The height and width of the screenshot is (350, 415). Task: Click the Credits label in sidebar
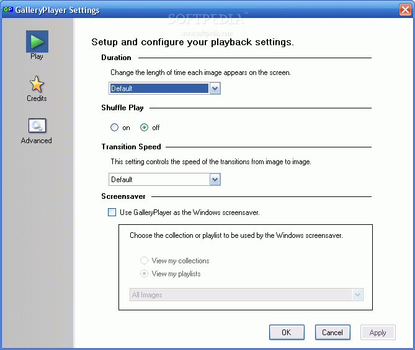37,98
